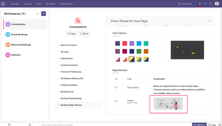This screenshot has height=126, width=222.
Task: Open the user profile avatar
Action: pos(217,4)
